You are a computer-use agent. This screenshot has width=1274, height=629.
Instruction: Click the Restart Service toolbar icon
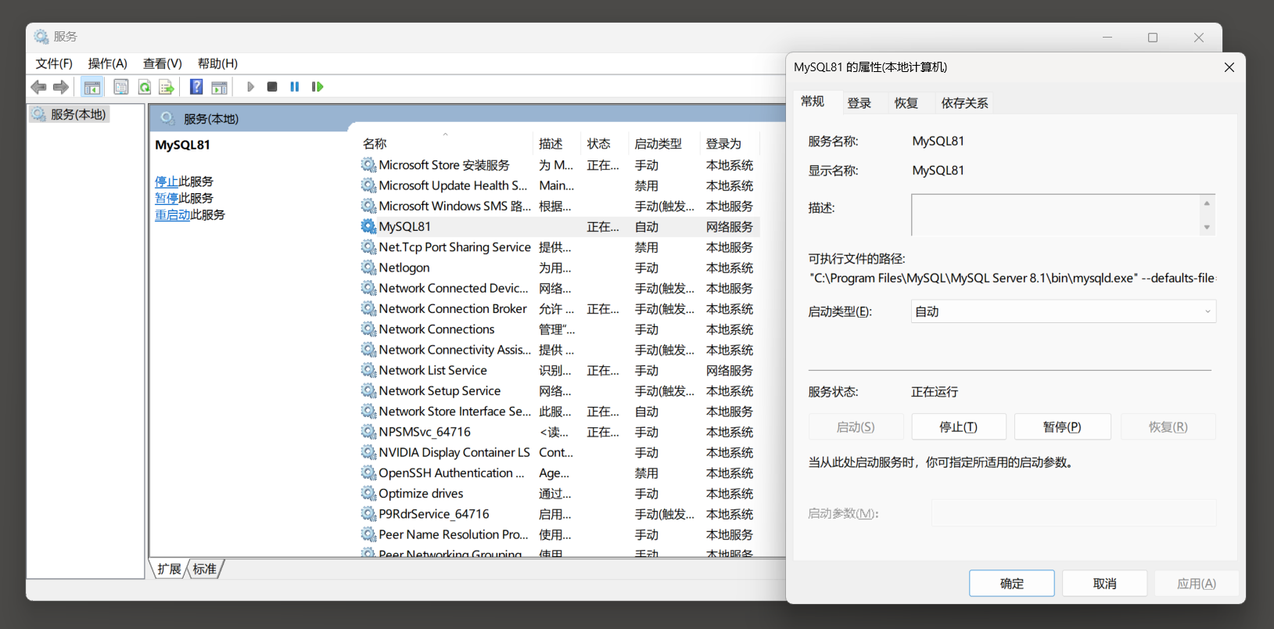(318, 87)
